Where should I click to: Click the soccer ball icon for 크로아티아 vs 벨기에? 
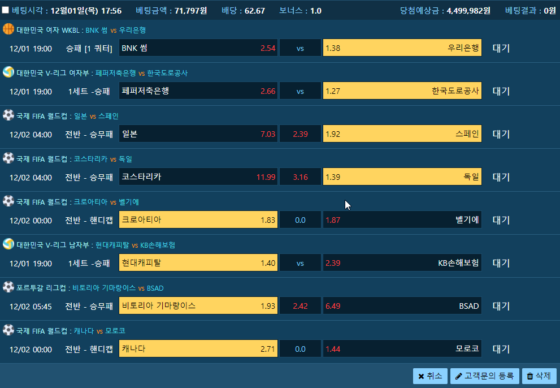tap(8, 201)
